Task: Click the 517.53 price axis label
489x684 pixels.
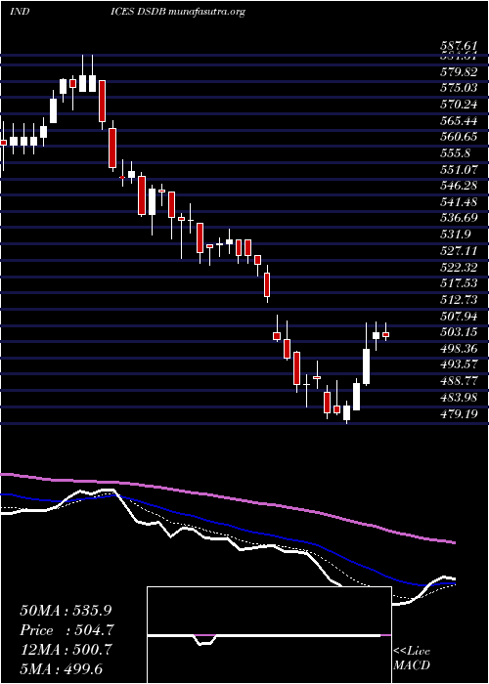Action: click(x=459, y=283)
